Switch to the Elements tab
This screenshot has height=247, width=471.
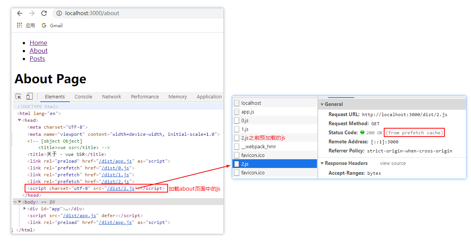(x=55, y=96)
